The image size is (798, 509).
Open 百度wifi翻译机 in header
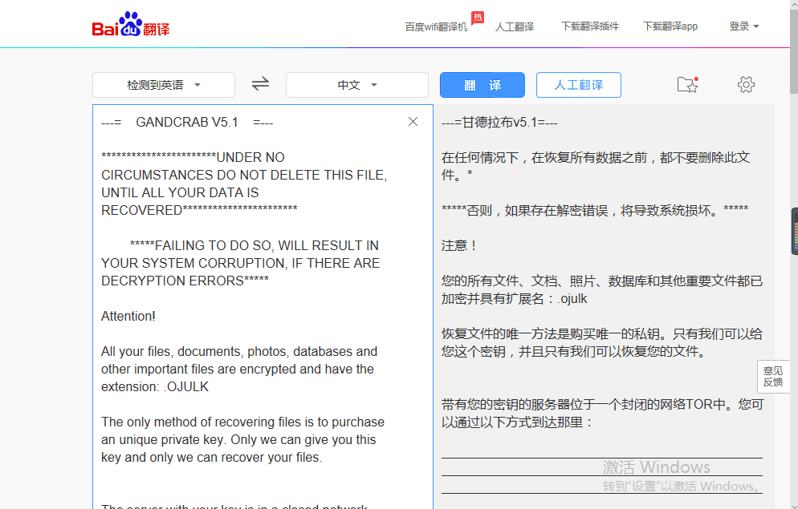[x=436, y=27]
